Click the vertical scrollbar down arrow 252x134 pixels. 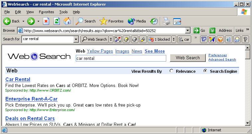tap(247, 123)
